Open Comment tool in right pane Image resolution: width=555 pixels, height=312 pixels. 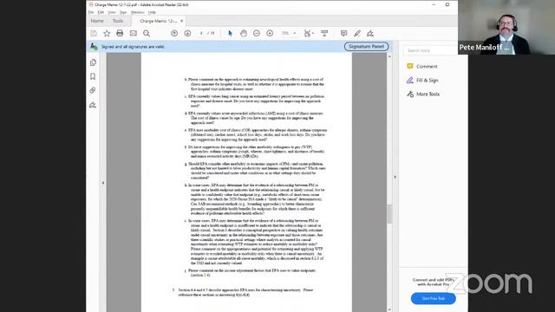[x=427, y=66]
